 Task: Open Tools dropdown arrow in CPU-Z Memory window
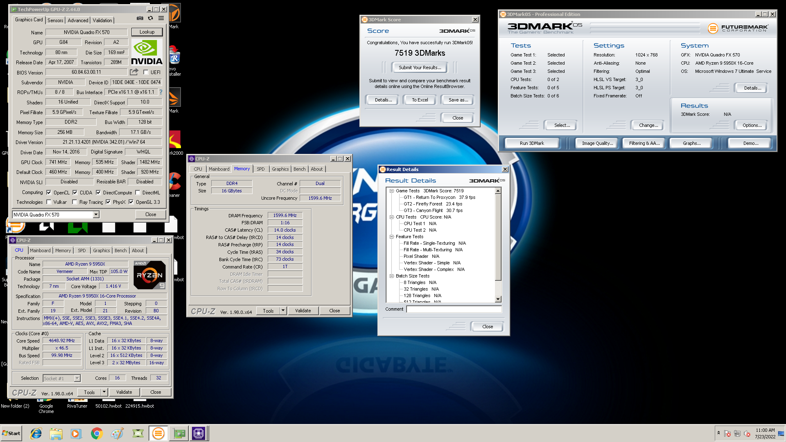point(283,311)
